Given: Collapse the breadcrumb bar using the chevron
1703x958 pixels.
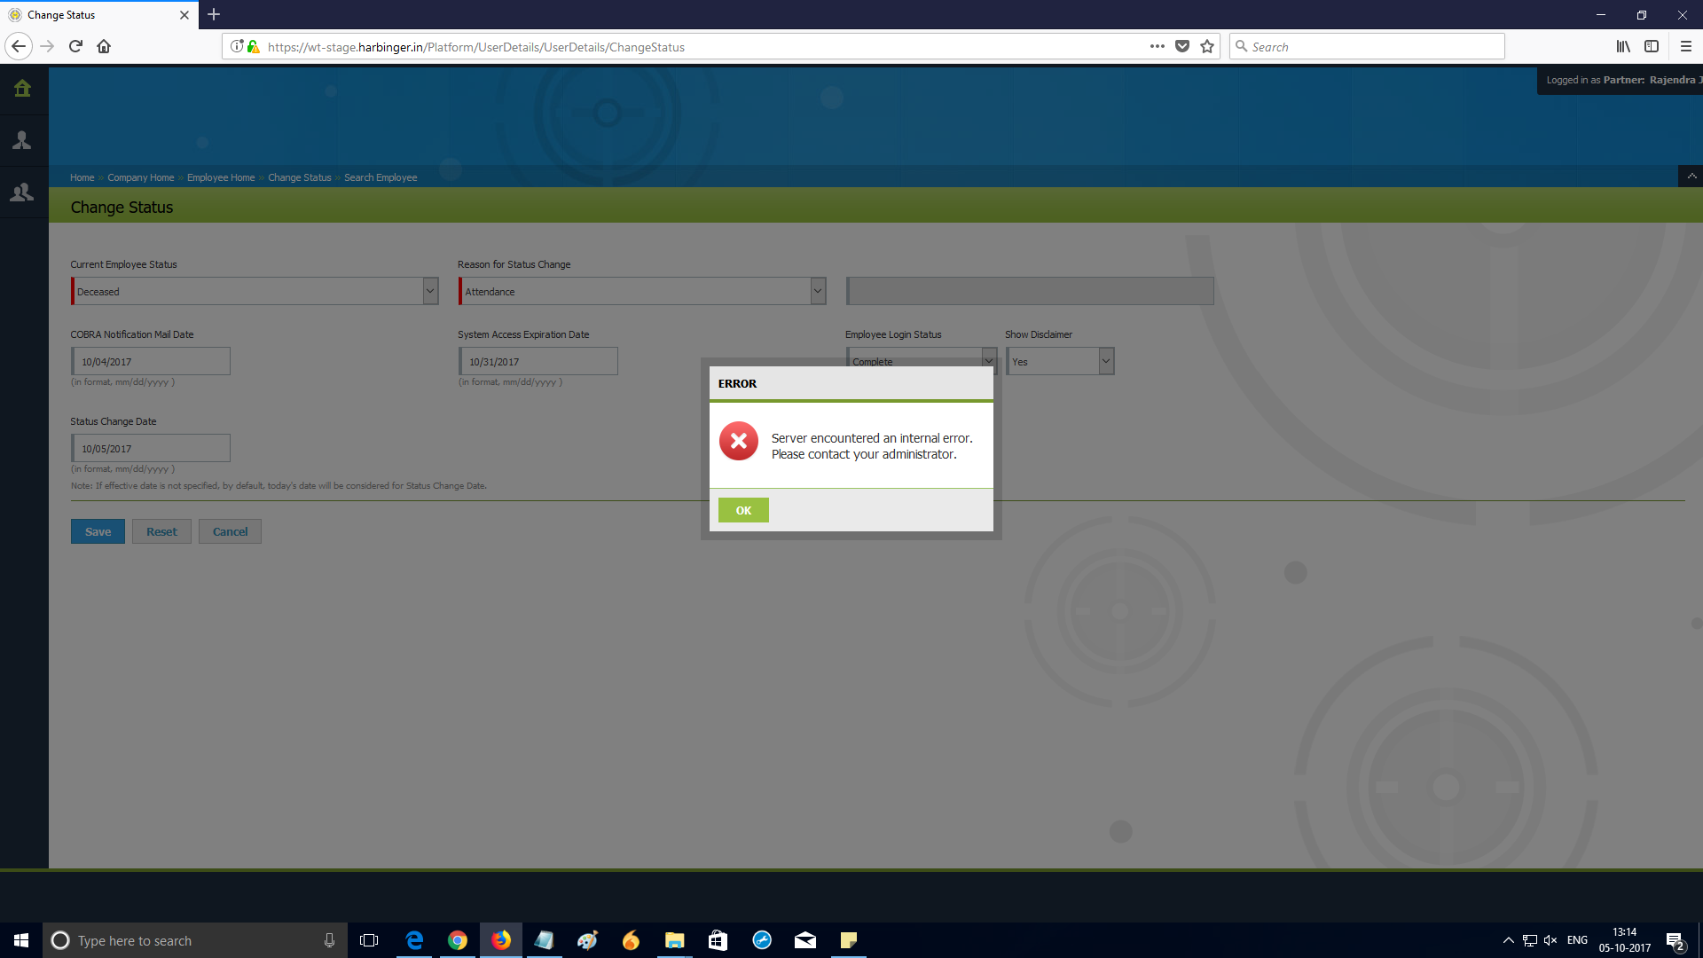Looking at the screenshot, I should click(x=1692, y=176).
